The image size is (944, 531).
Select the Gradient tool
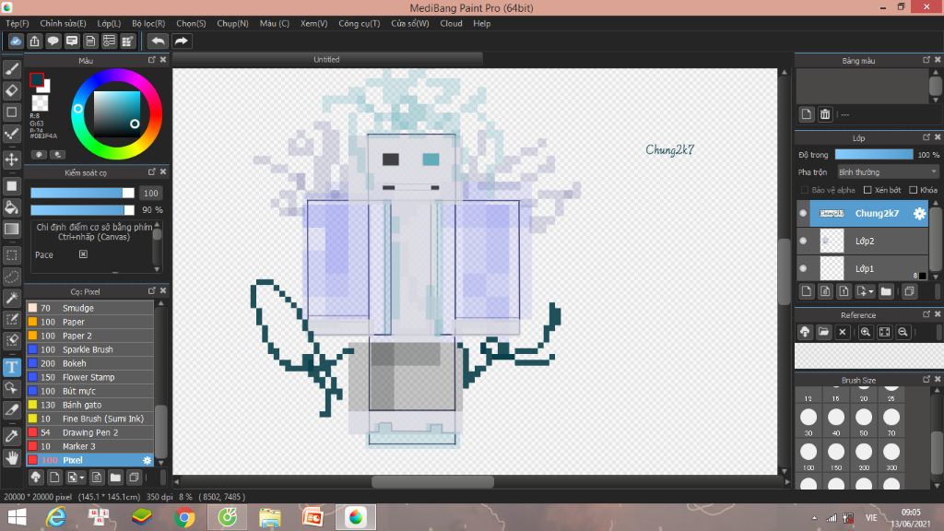tap(11, 230)
